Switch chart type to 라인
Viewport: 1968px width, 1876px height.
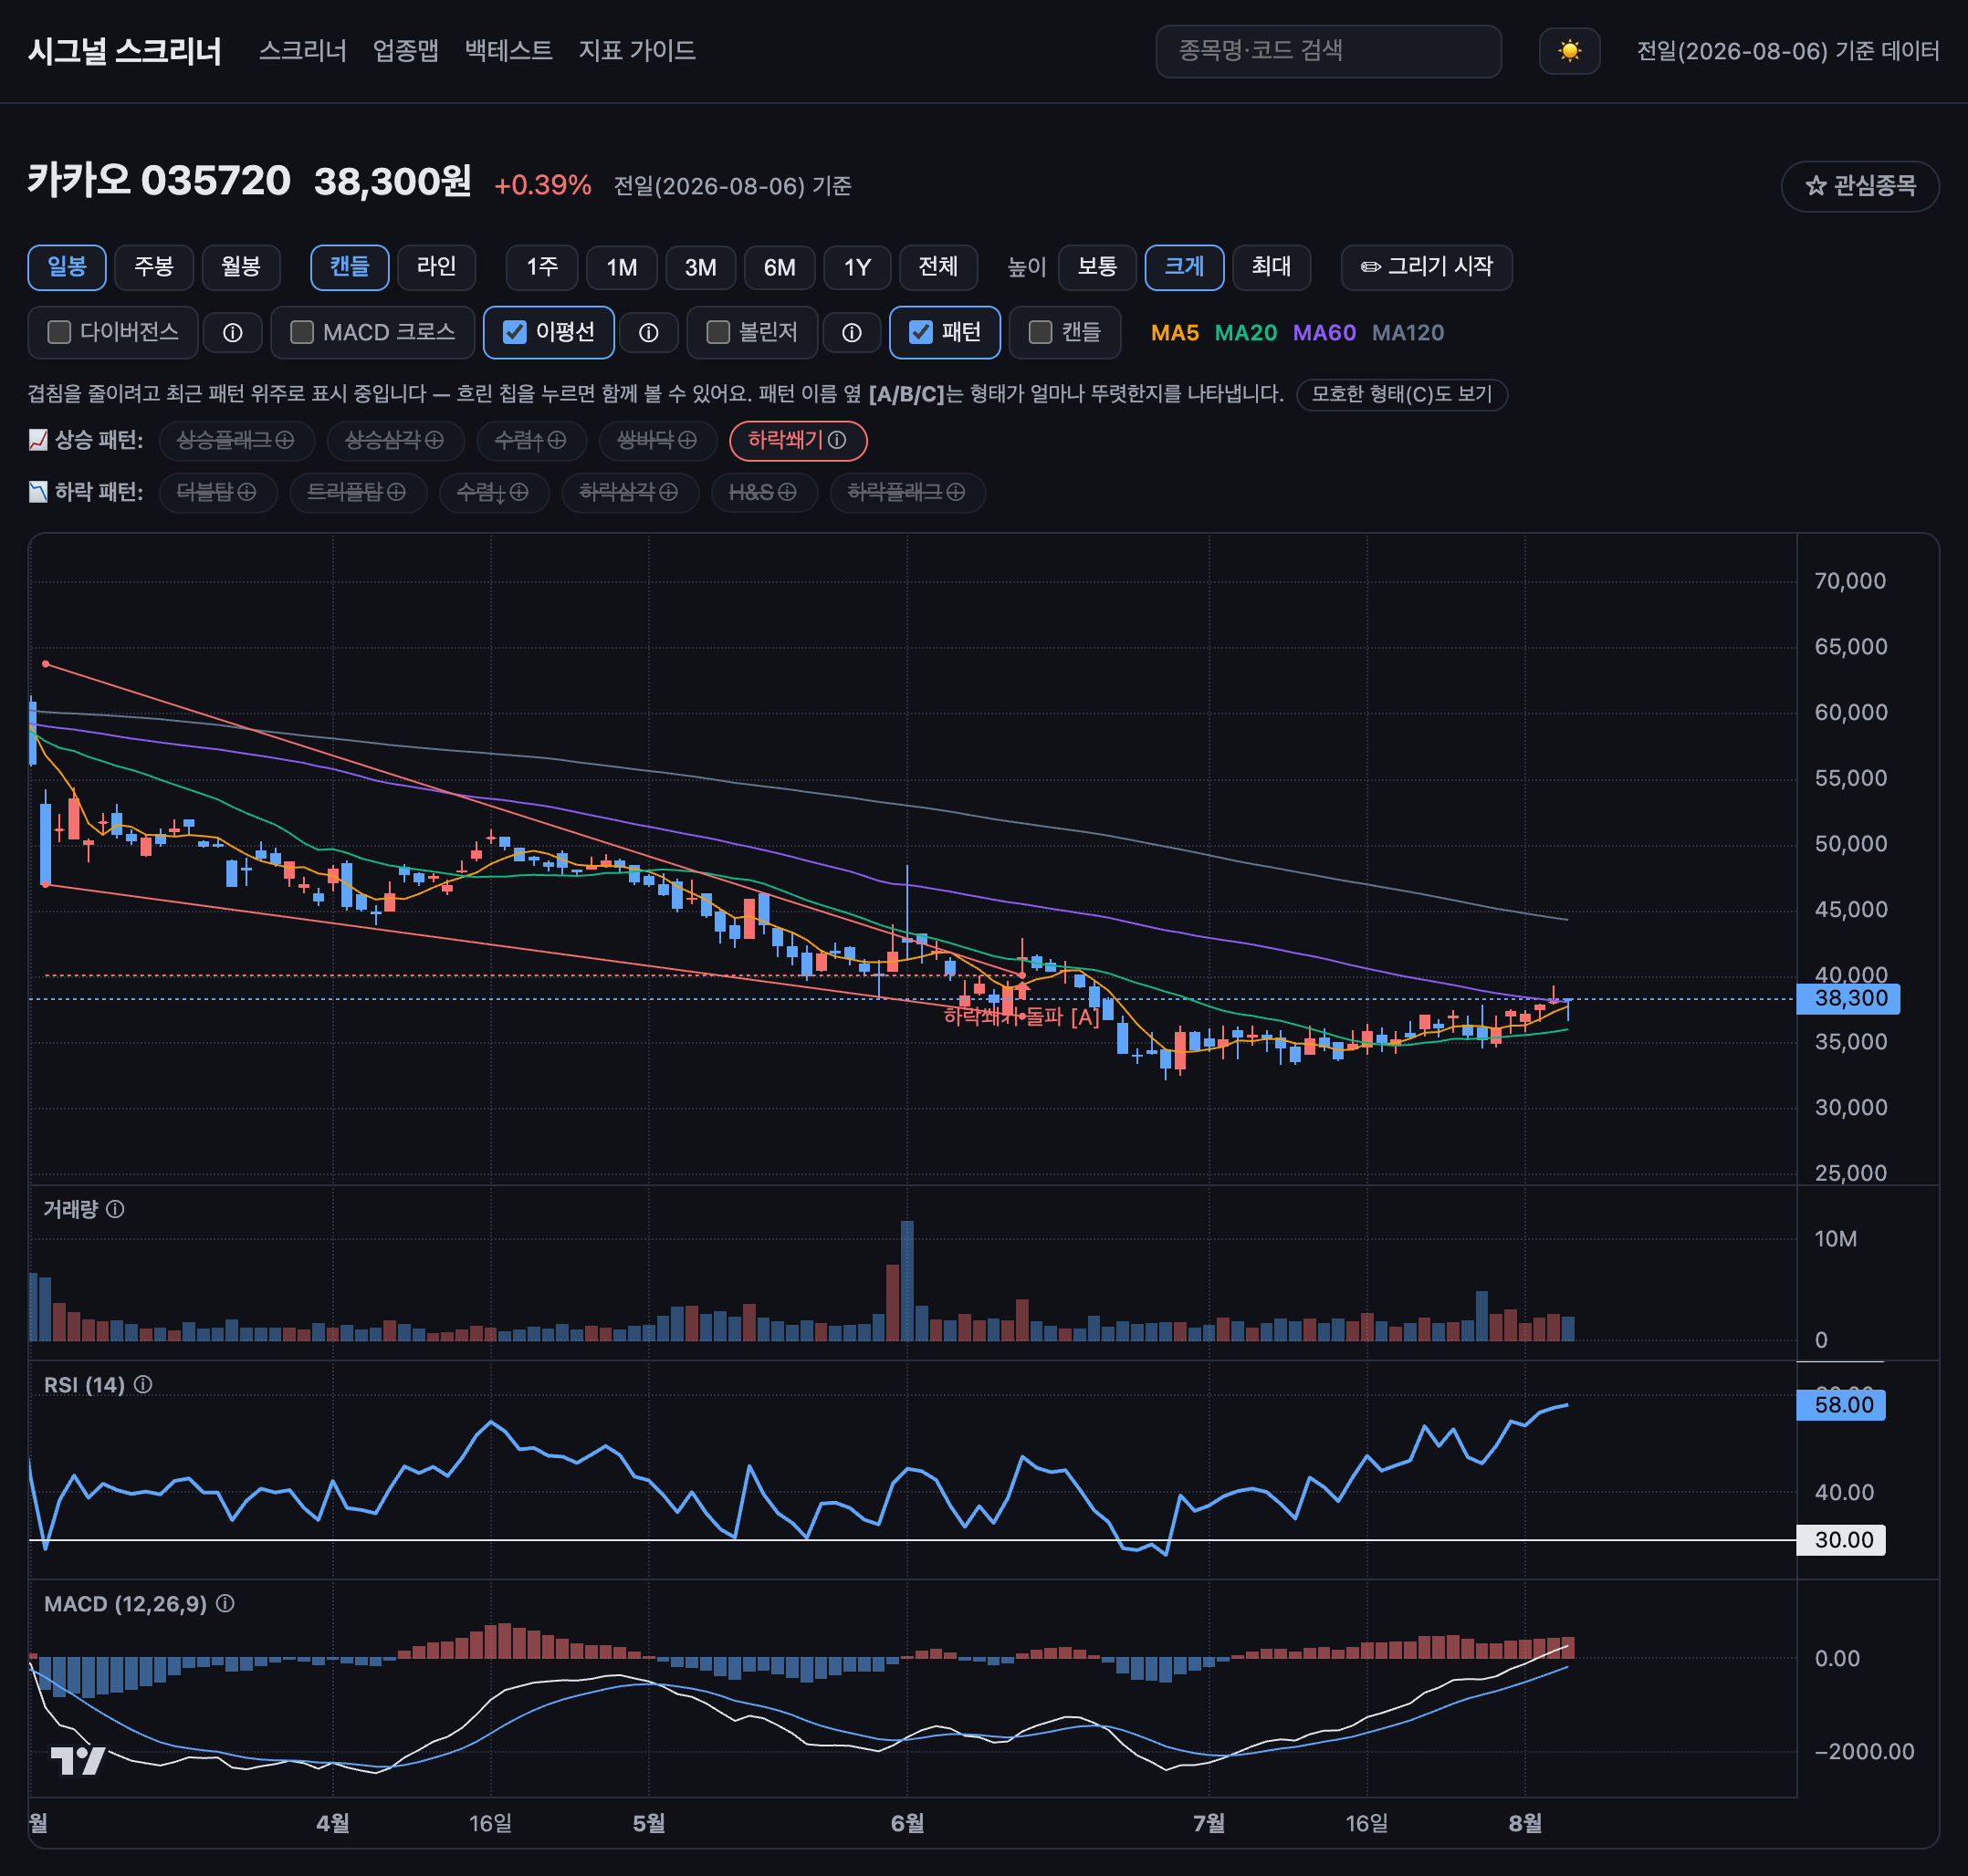[x=436, y=267]
